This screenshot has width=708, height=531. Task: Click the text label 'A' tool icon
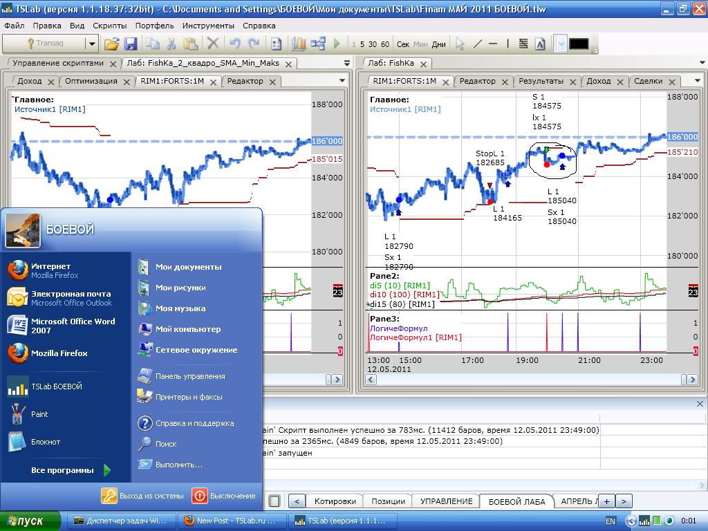pos(541,44)
